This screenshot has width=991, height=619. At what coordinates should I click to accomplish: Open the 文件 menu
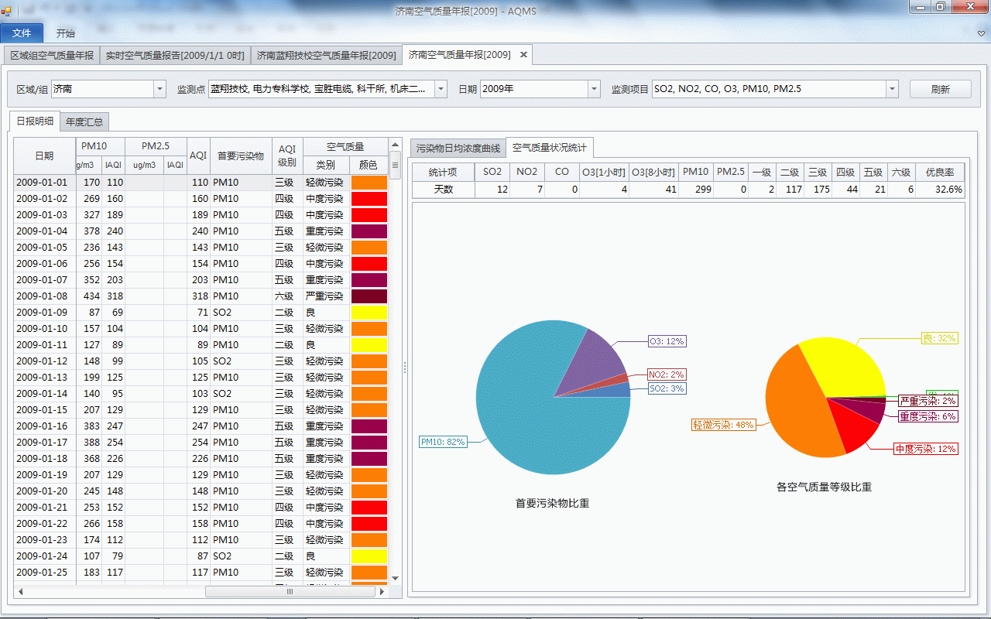point(22,33)
